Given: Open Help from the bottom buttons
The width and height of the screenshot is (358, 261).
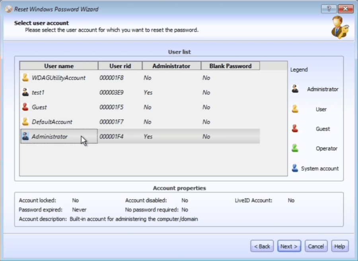Looking at the screenshot, I should (340, 246).
